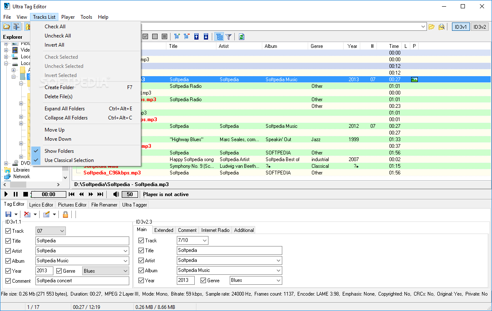Click the remove tree node icon

[x=187, y=37]
